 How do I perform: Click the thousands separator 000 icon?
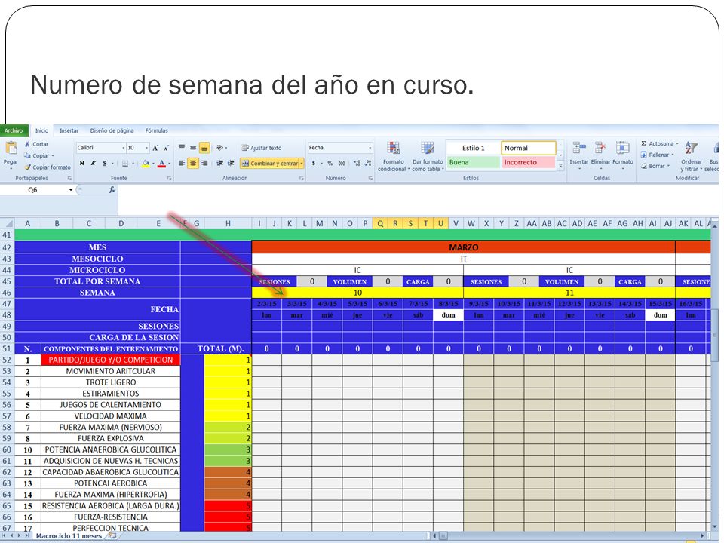[x=341, y=163]
